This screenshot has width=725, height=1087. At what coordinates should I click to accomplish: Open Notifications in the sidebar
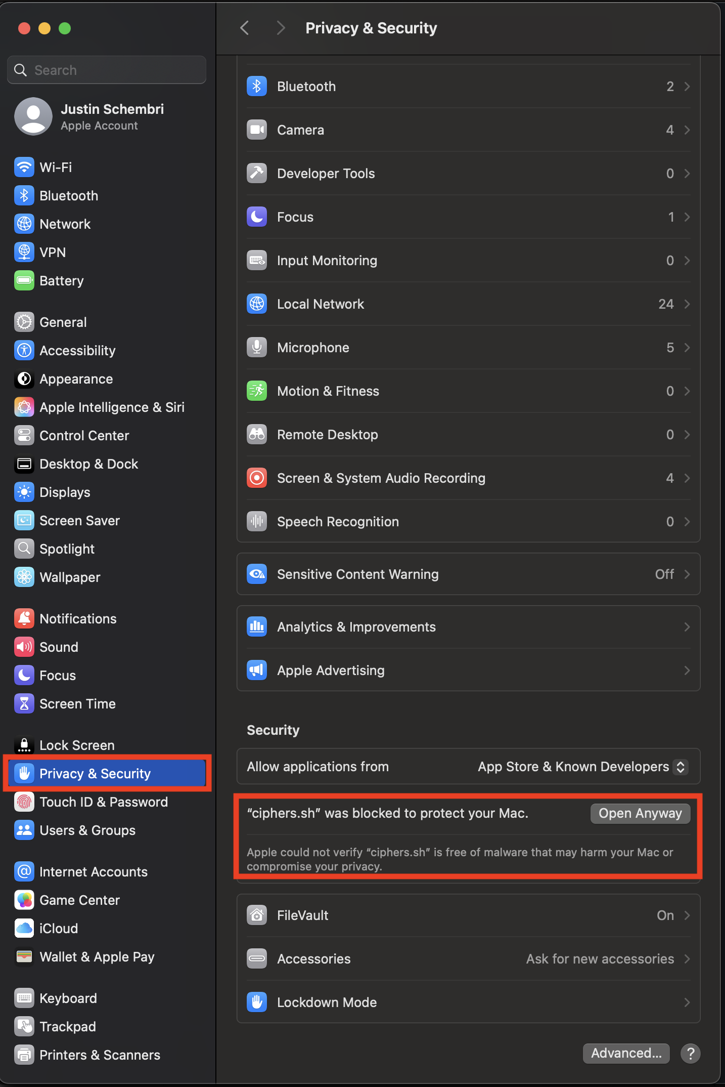coord(78,619)
